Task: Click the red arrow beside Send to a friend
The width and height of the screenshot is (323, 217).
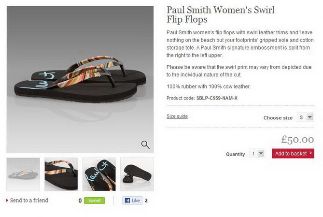Action: [7, 200]
